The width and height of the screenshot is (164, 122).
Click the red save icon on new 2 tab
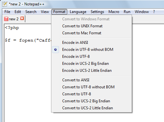click(6, 19)
